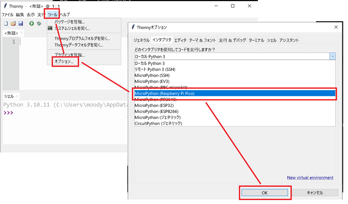Image resolution: width=348 pixels, height=204 pixels.
Task: Confirm options with the OK button
Action: pos(264,193)
